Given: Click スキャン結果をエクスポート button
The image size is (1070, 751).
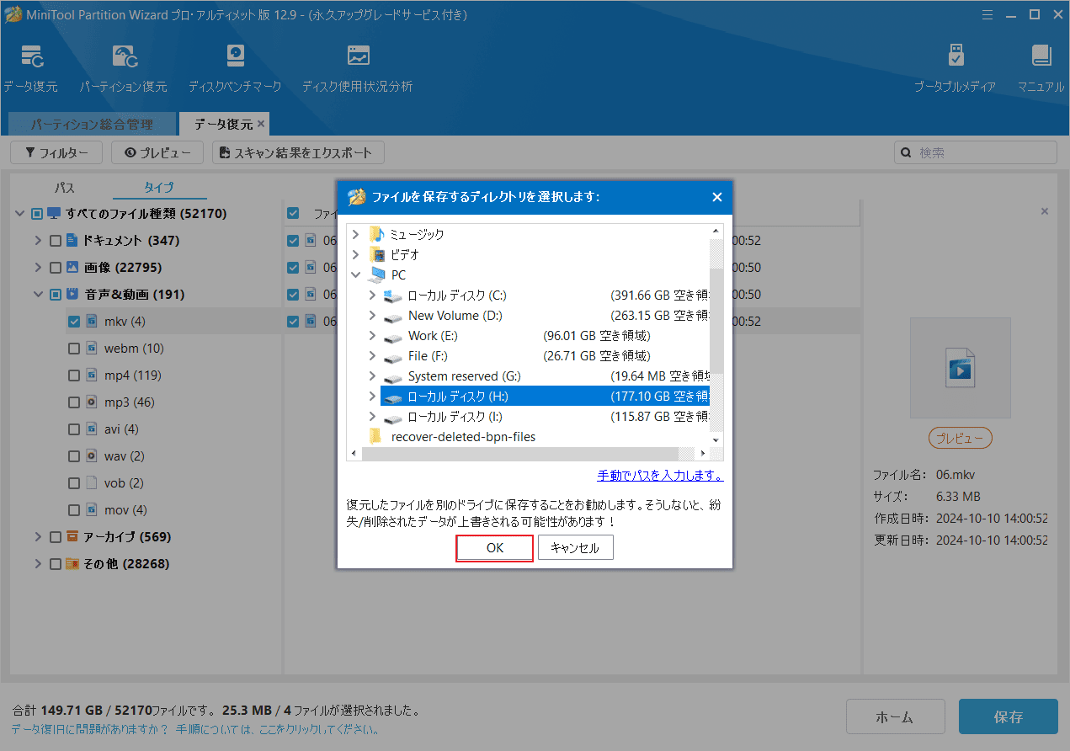Looking at the screenshot, I should [x=298, y=152].
